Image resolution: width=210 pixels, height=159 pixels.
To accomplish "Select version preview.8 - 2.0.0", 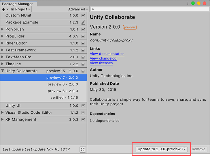I will click(43, 84).
